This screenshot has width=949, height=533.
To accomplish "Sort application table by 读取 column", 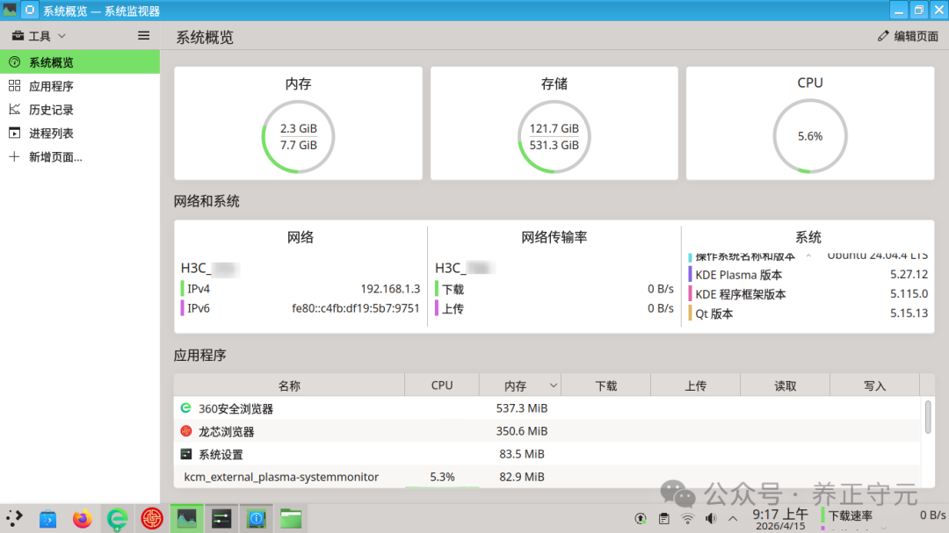I will (x=785, y=385).
